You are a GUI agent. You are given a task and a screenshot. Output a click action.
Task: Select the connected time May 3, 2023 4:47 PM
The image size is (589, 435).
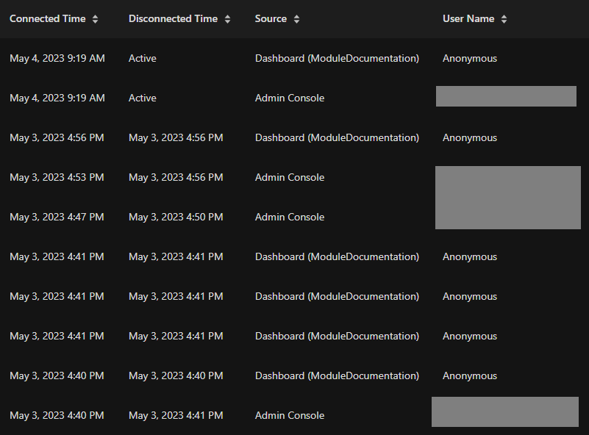point(57,217)
